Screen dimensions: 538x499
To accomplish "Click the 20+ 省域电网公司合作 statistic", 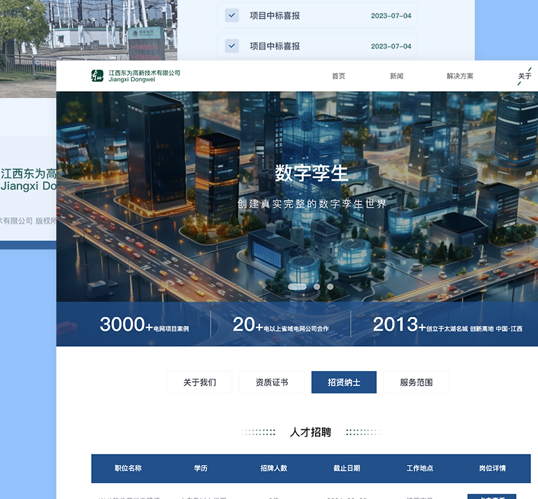I will click(x=281, y=325).
